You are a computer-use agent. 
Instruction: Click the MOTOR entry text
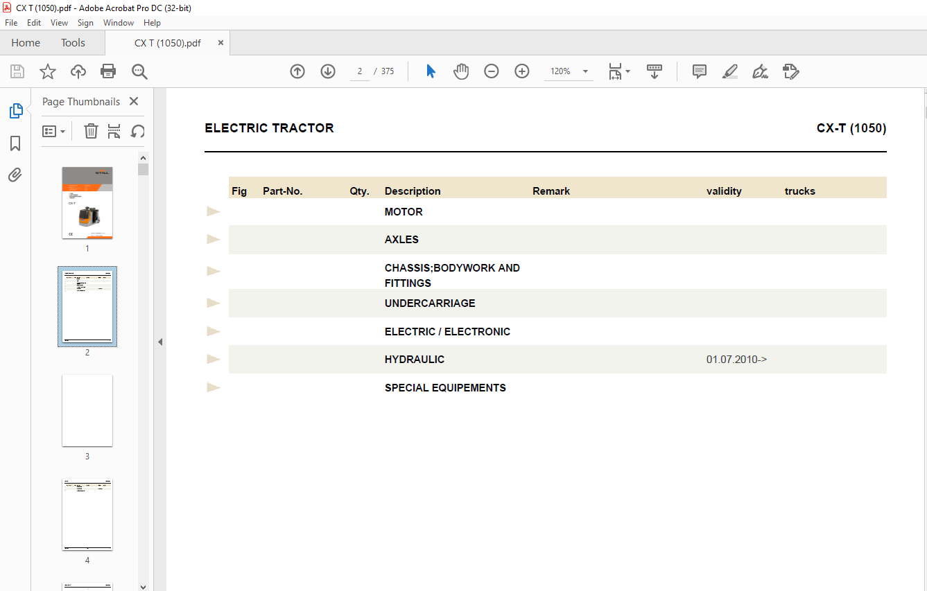point(404,212)
